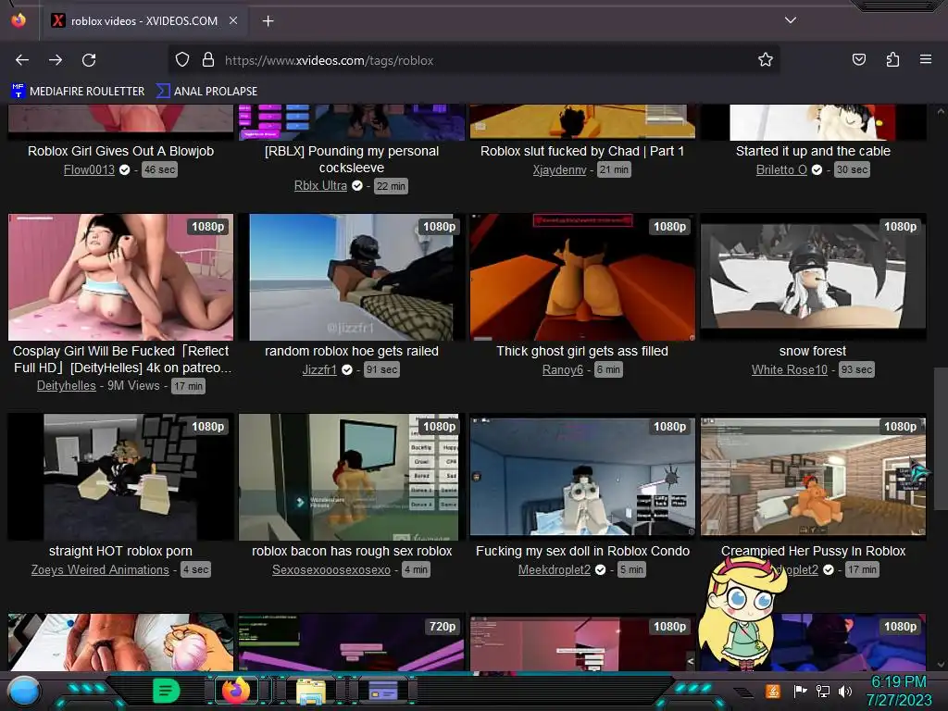The width and height of the screenshot is (948, 711).
Task: Open Firefox View from the top-left icon
Action: [19, 20]
